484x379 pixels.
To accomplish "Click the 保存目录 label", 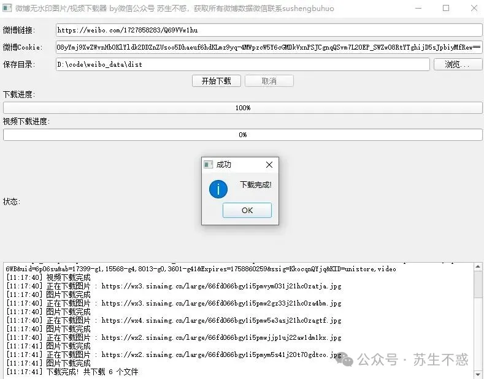I will [x=19, y=64].
